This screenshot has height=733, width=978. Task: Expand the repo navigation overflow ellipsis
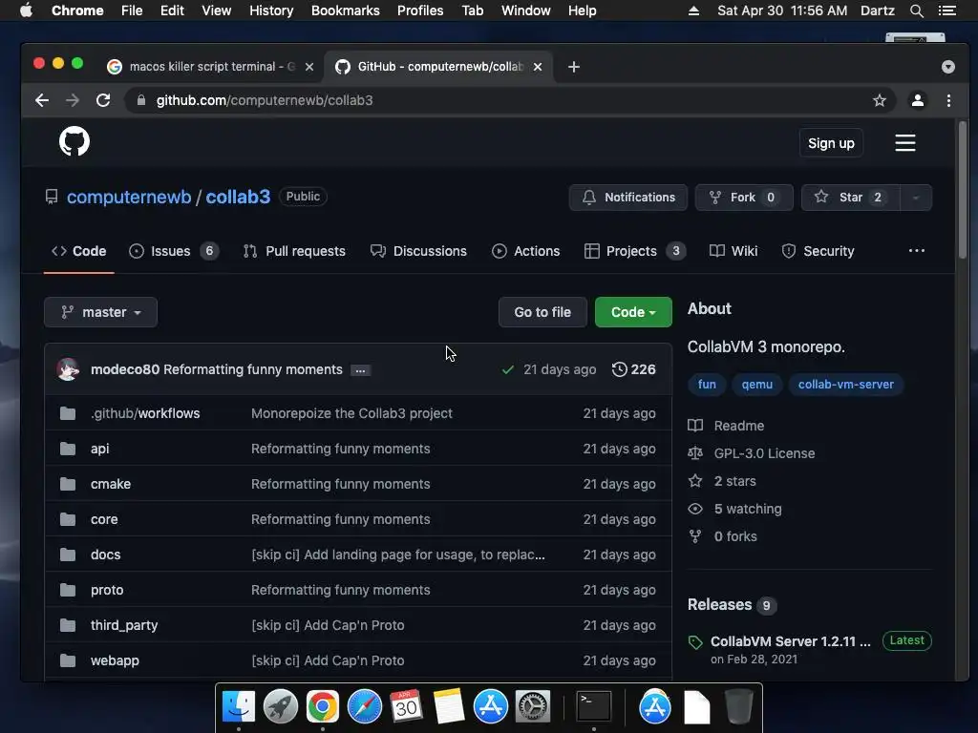pos(916,251)
